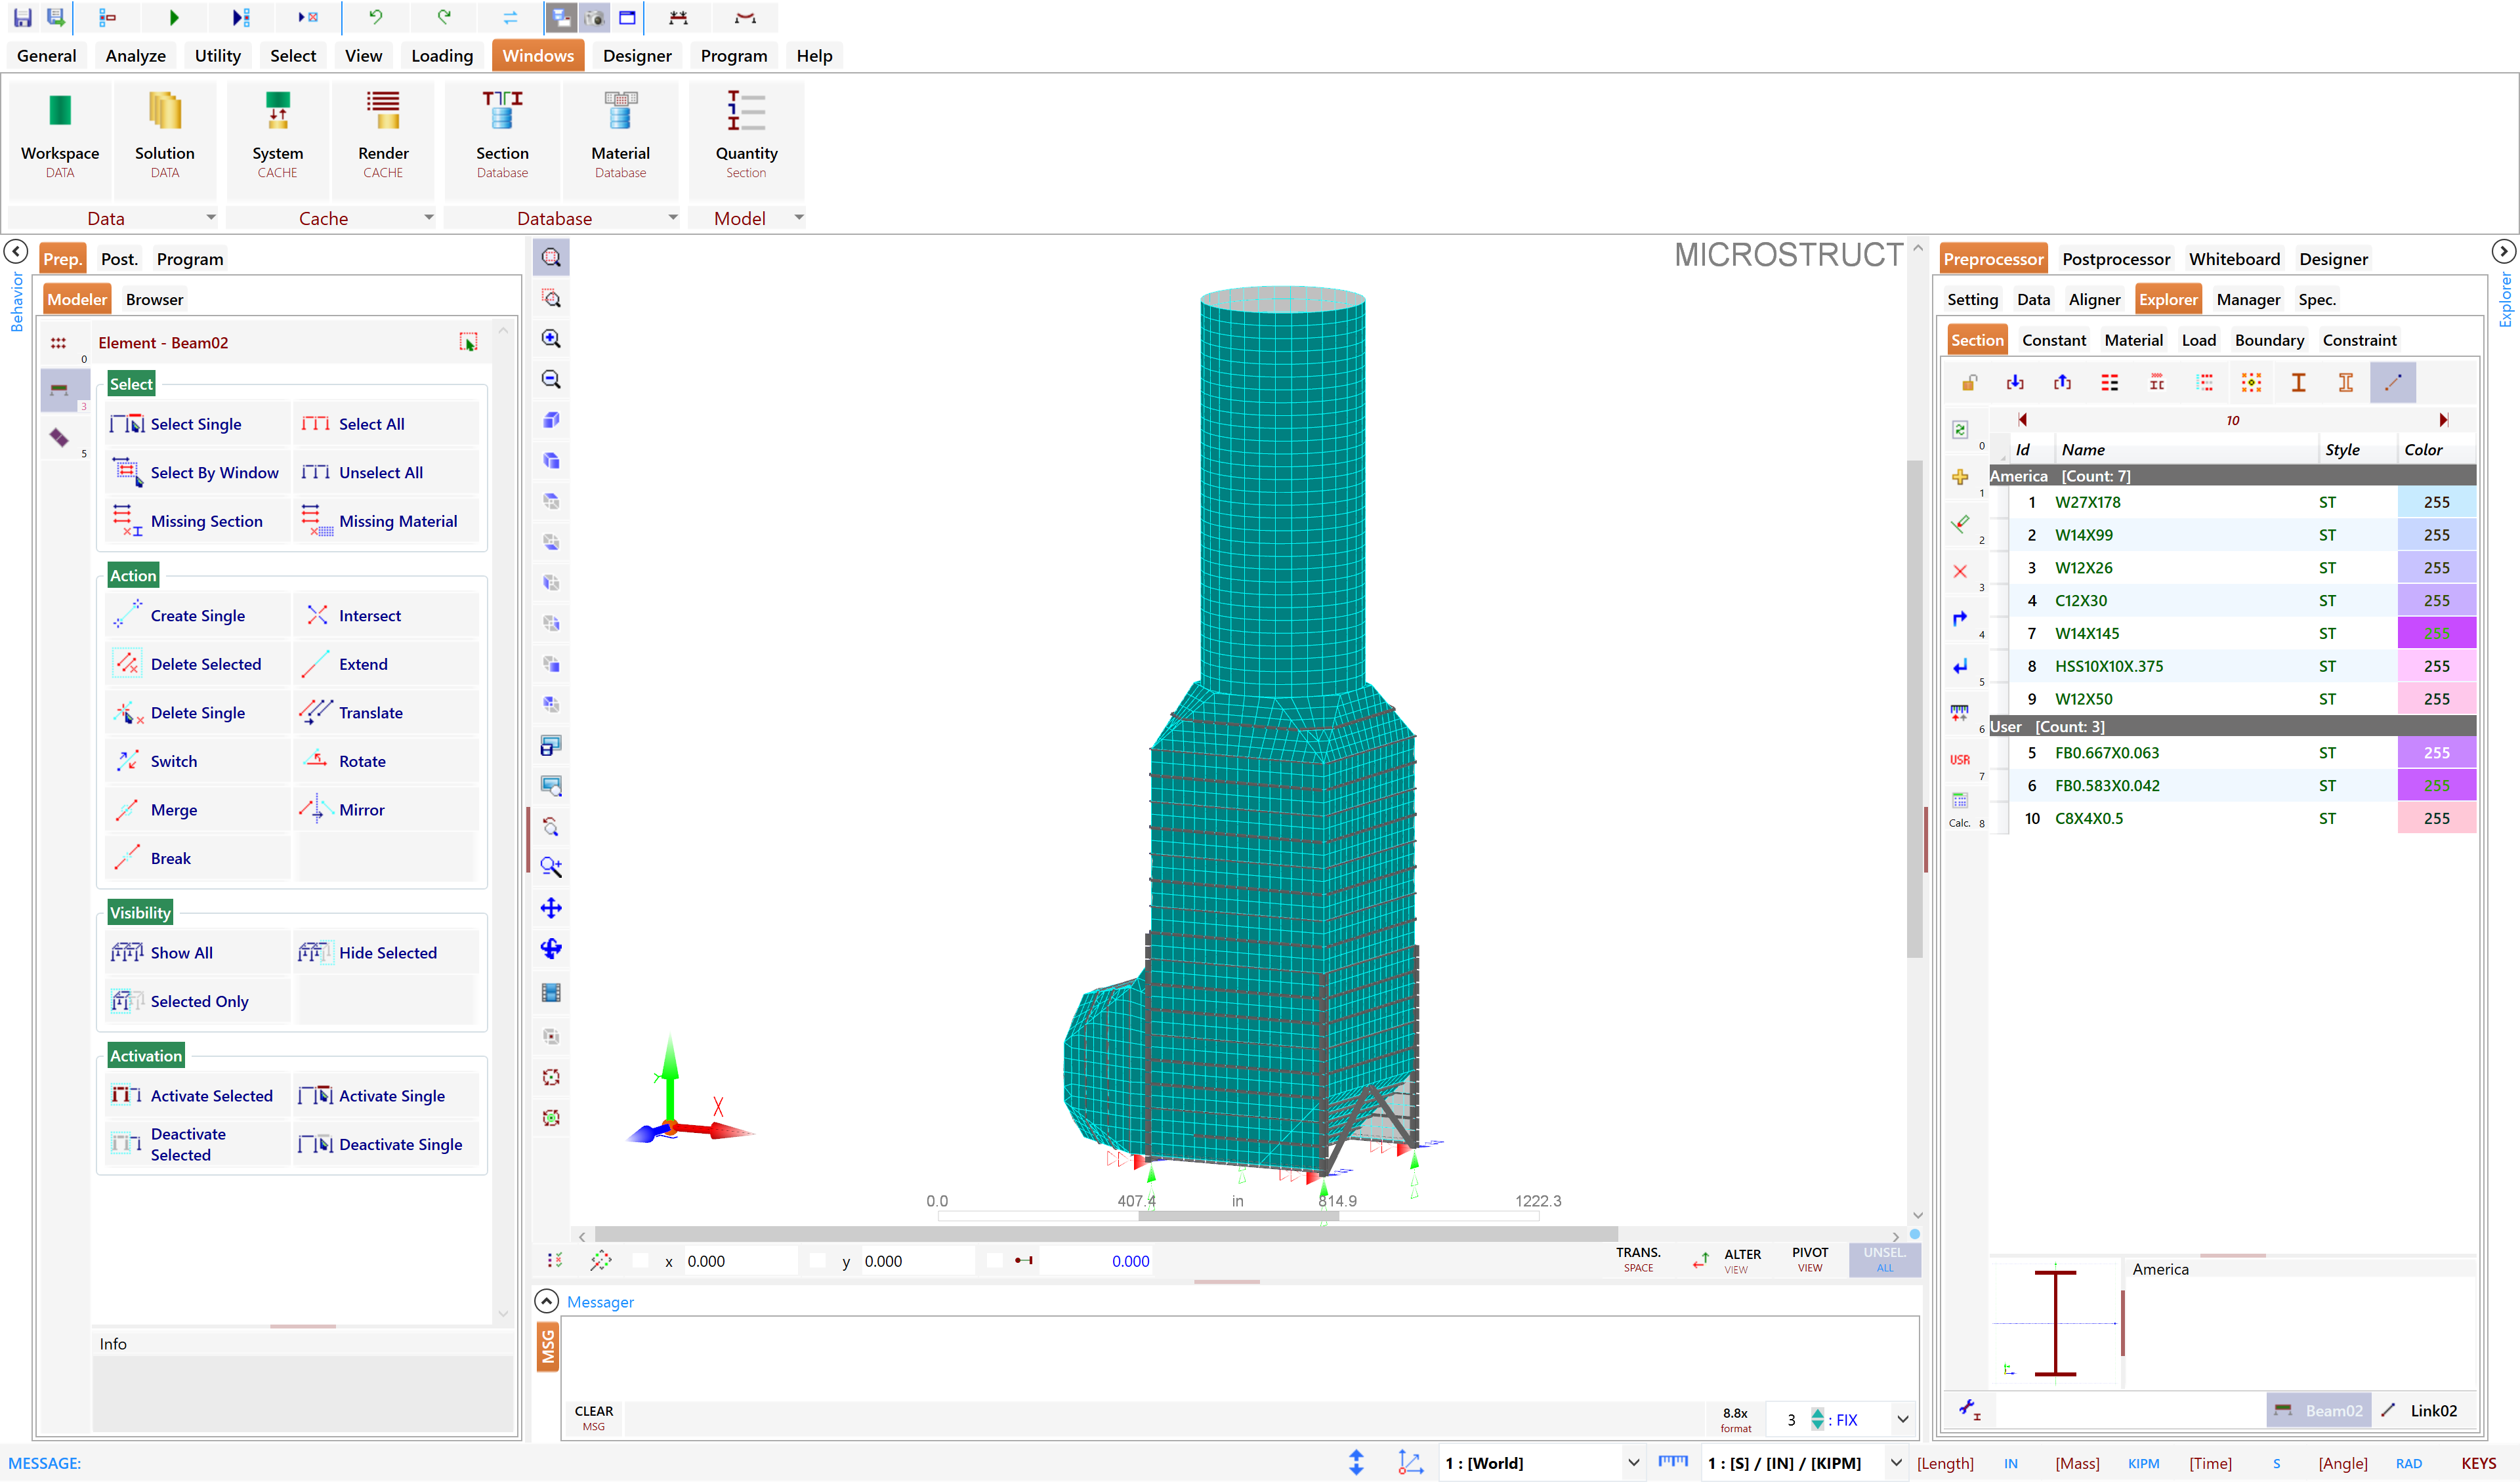Open the Analyze menu
This screenshot has width=2520, height=1482.
136,55
